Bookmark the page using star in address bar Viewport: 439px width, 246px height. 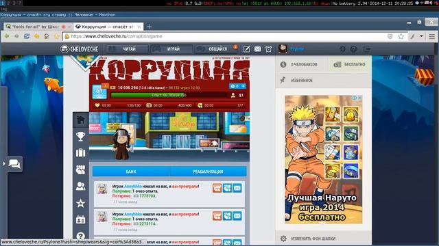401,36
